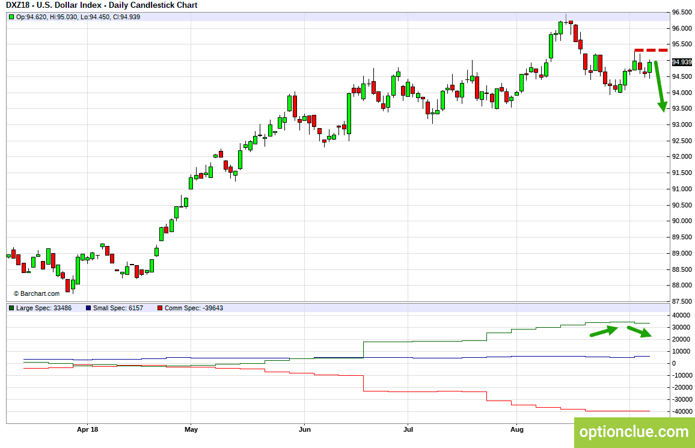
Task: Click the Large Spec: 33486 legend label
Action: tap(44, 308)
